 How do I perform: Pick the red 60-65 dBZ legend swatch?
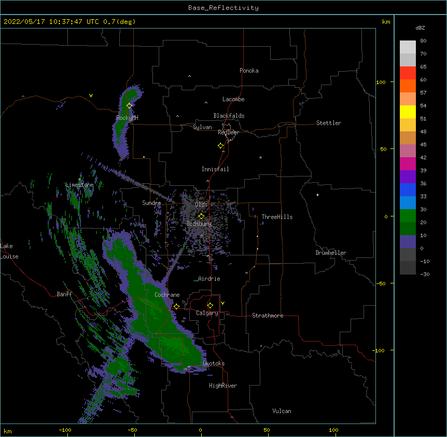(x=408, y=73)
